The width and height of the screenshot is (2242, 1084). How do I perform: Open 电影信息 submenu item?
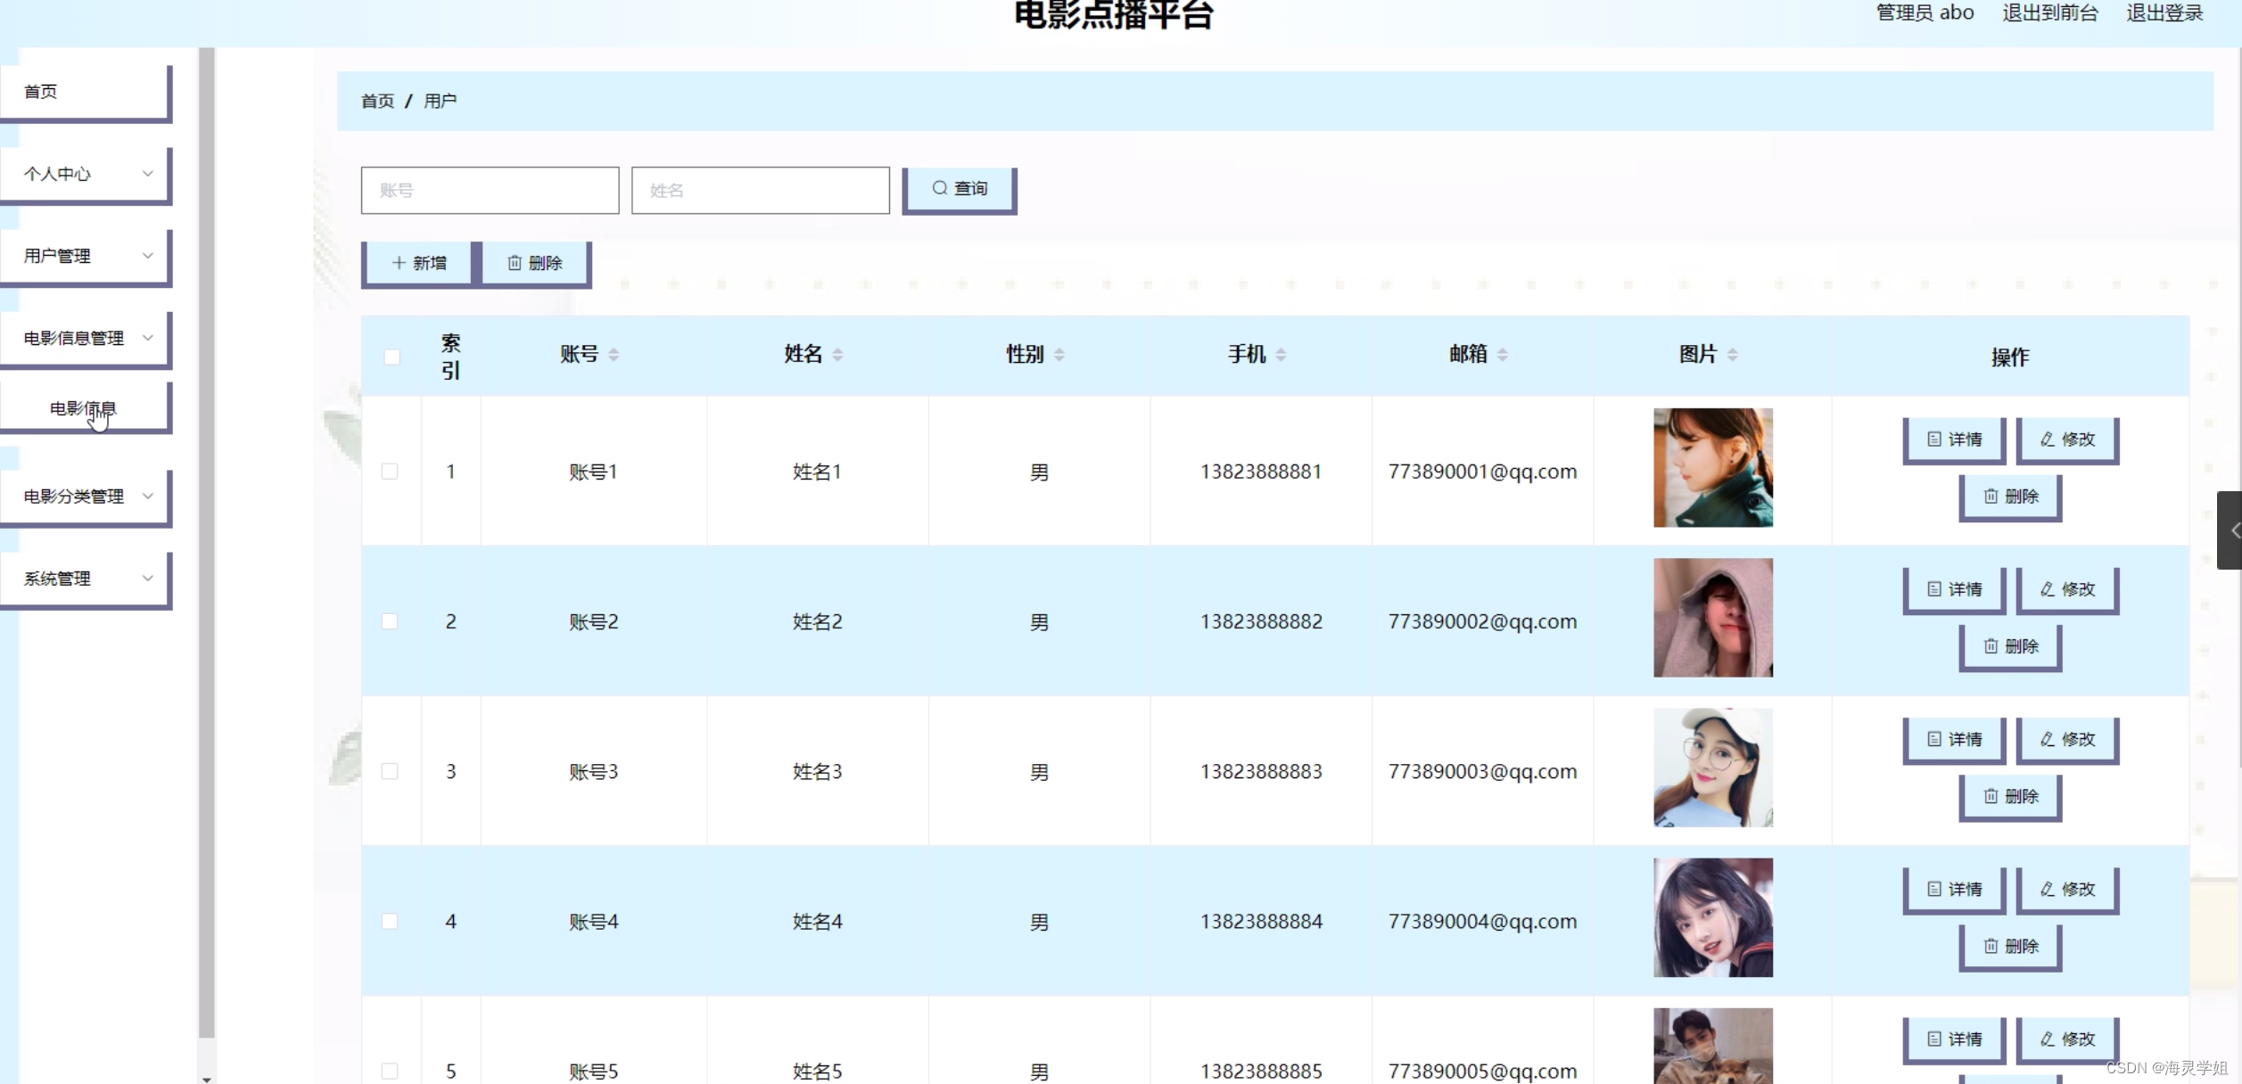coord(84,408)
